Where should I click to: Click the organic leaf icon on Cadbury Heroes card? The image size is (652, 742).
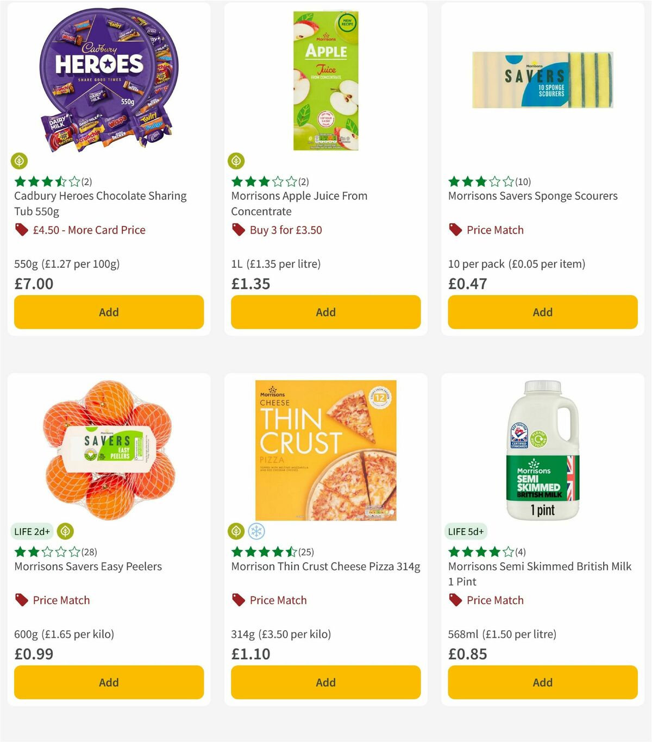point(20,161)
